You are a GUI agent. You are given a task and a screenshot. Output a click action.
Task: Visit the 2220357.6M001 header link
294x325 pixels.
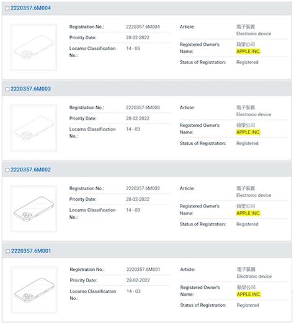click(31, 251)
